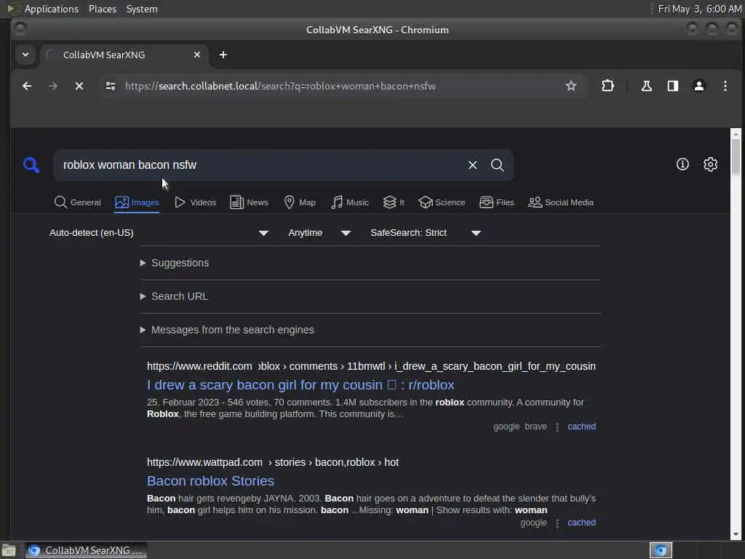
Task: Click the workspace switcher in bottom panel
Action: pos(661,550)
